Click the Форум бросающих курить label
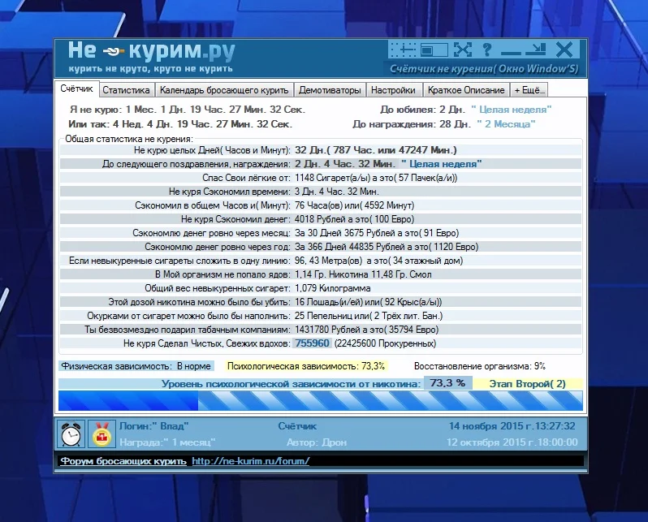Screen dimensions: 648x522 point(123,461)
